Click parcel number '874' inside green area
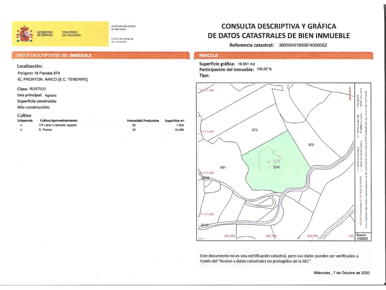This screenshot has height=290, width=386. coord(277,167)
